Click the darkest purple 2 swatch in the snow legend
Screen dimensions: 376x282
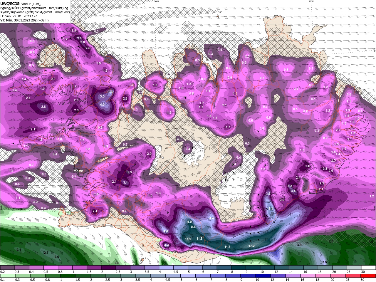(x=108, y=268)
